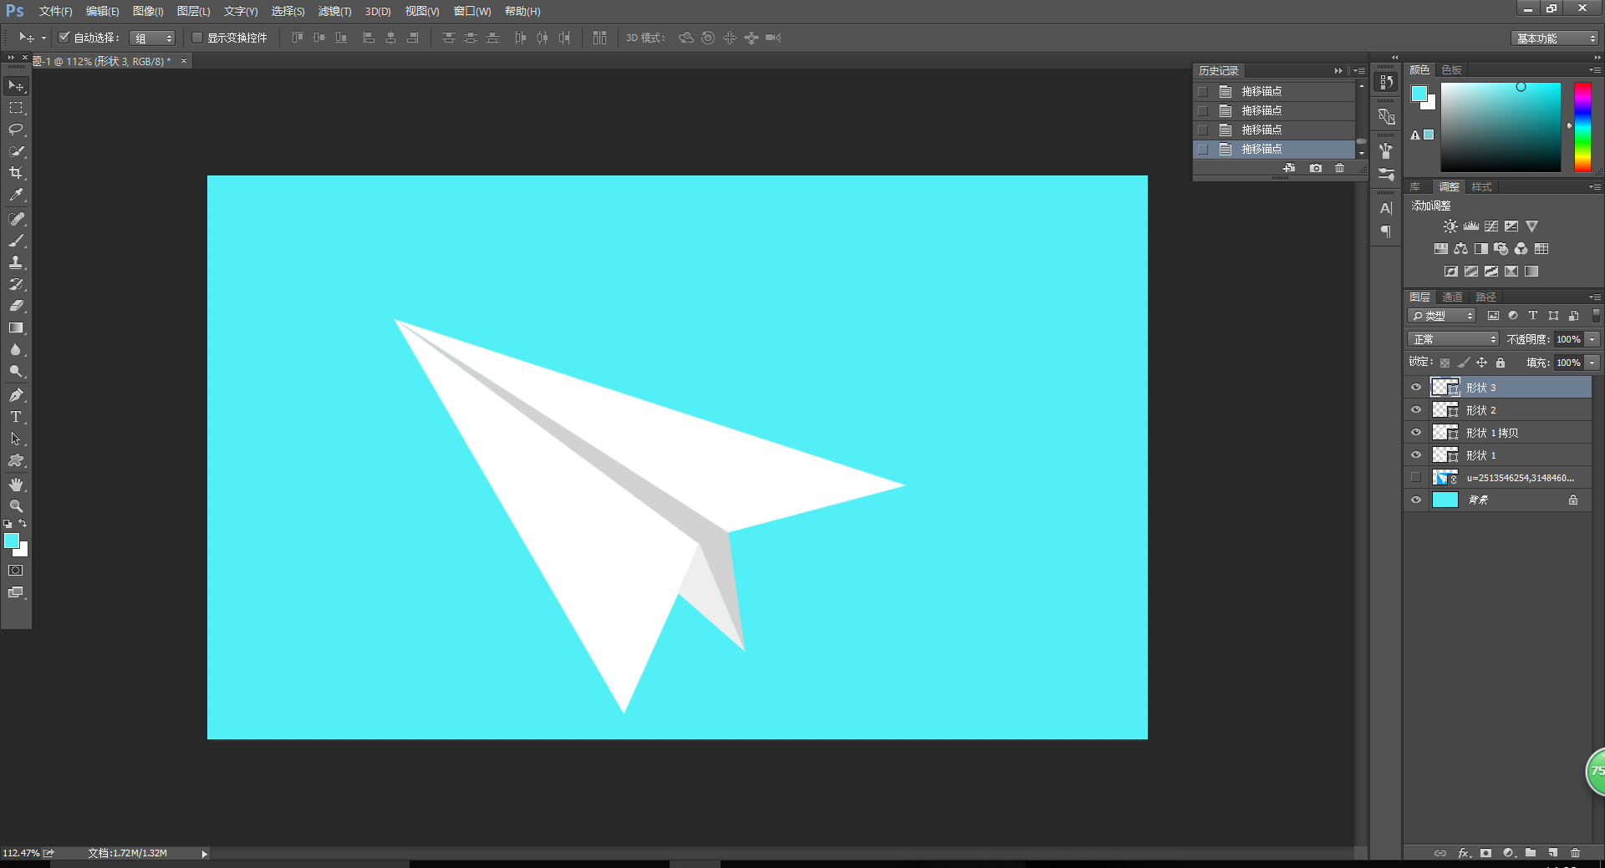Open the blend mode 正常 dropdown

[x=1453, y=339]
